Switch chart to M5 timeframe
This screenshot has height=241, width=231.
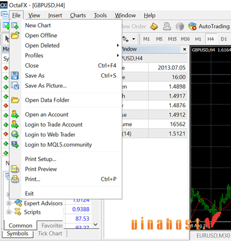tap(159, 39)
